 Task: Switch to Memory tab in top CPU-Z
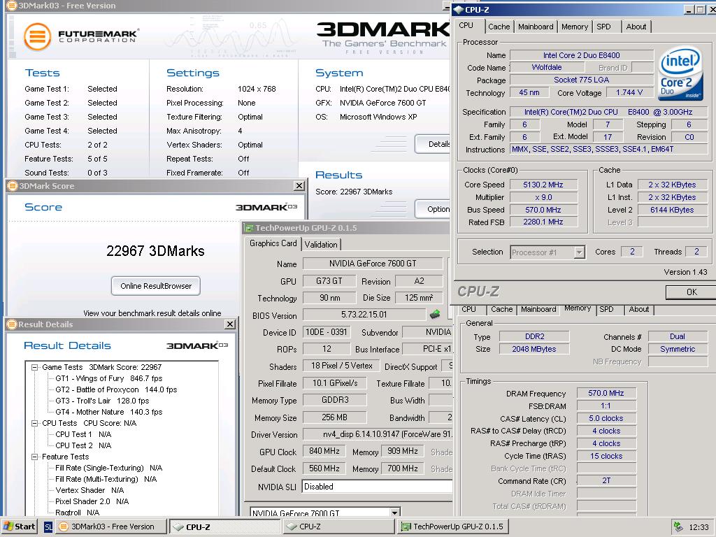pyautogui.click(x=575, y=27)
